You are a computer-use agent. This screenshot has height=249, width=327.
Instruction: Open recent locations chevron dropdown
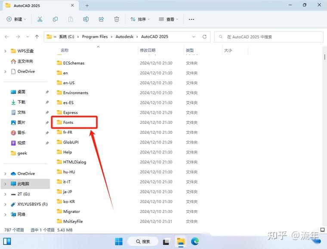(x=28, y=37)
